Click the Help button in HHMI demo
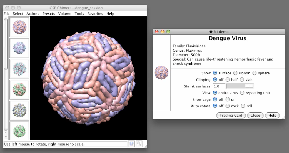This screenshot has width=289, height=153. 272,115
